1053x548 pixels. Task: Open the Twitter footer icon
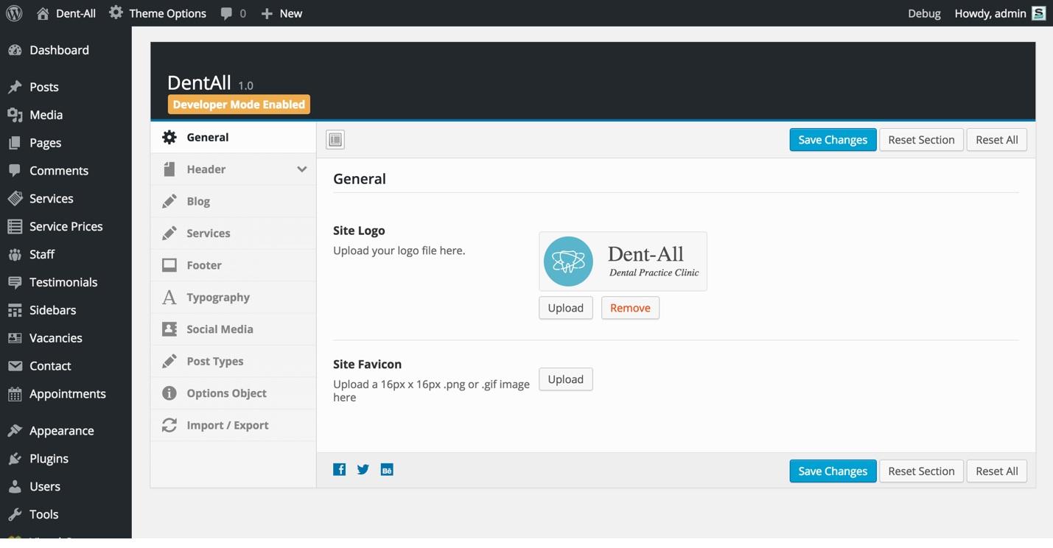[x=363, y=470]
